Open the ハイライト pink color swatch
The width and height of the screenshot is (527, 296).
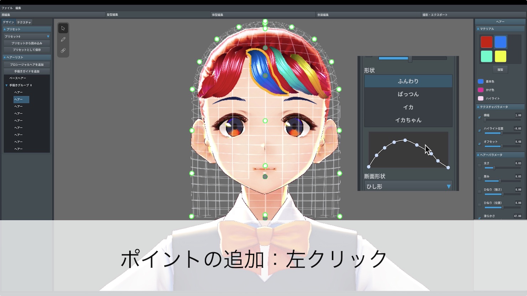(x=481, y=98)
